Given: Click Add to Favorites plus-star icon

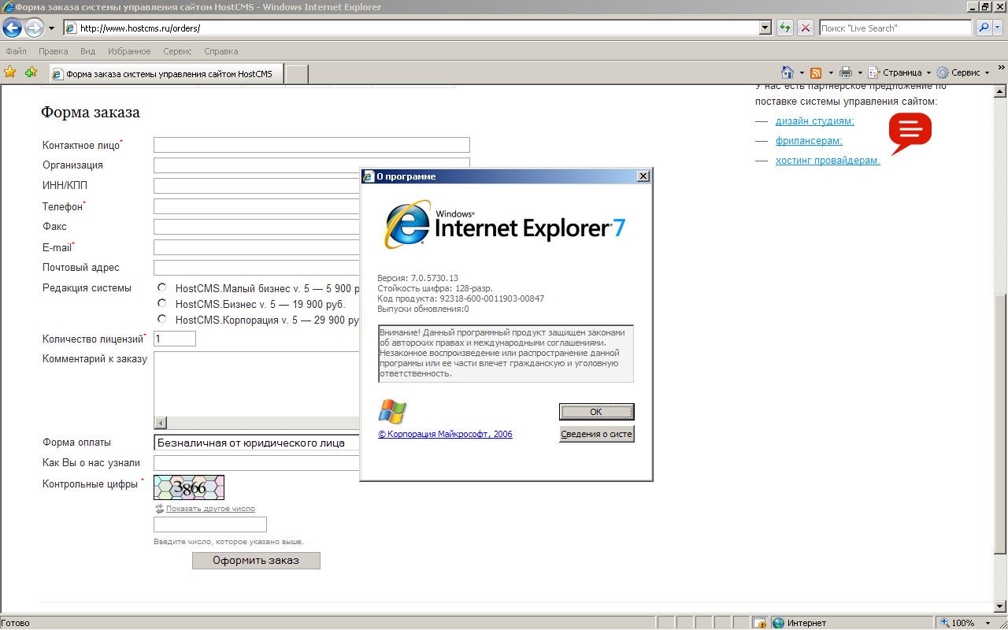Looking at the screenshot, I should [x=31, y=72].
